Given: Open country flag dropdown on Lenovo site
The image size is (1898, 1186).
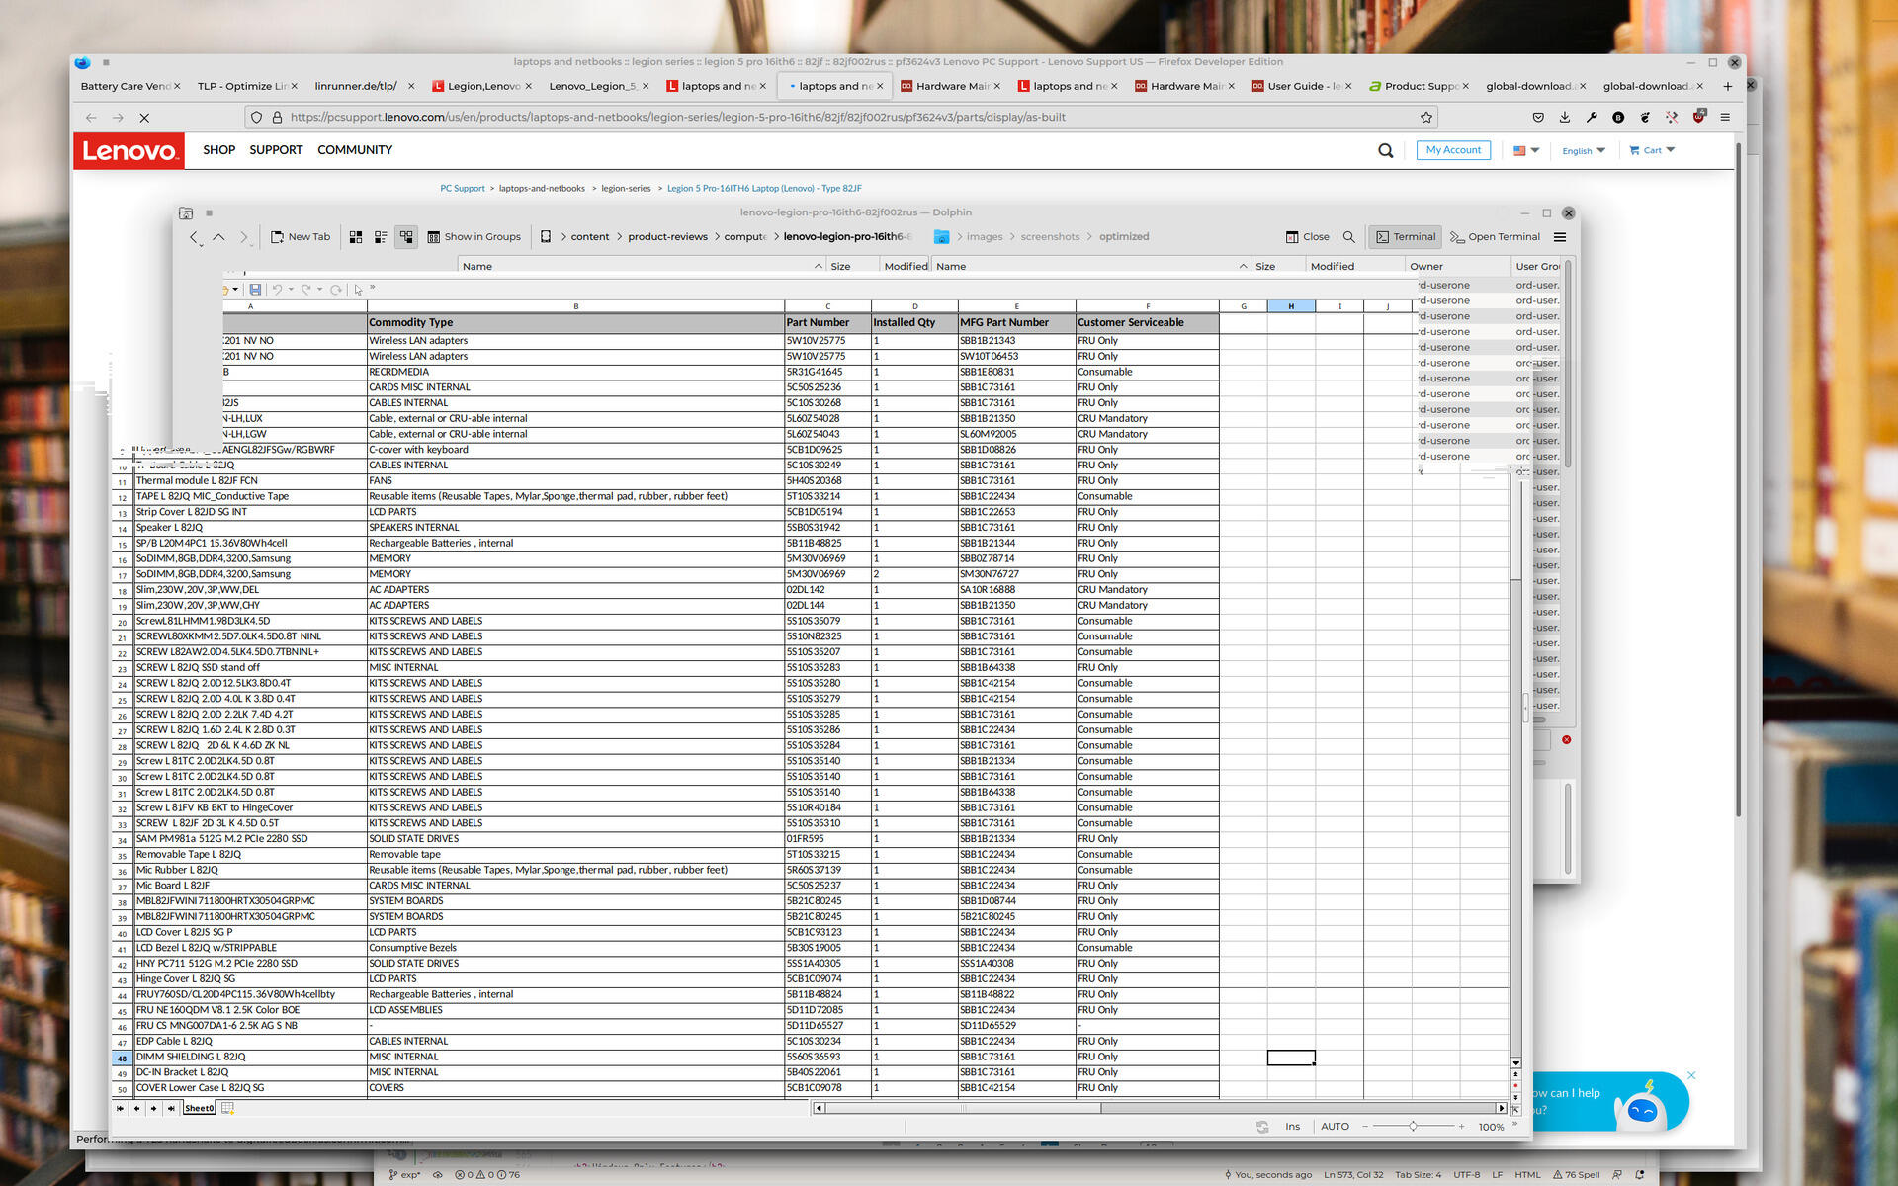Looking at the screenshot, I should 1526,151.
